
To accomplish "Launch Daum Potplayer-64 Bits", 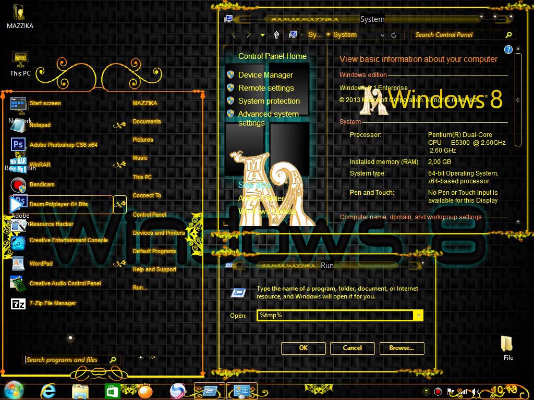I will (x=60, y=204).
